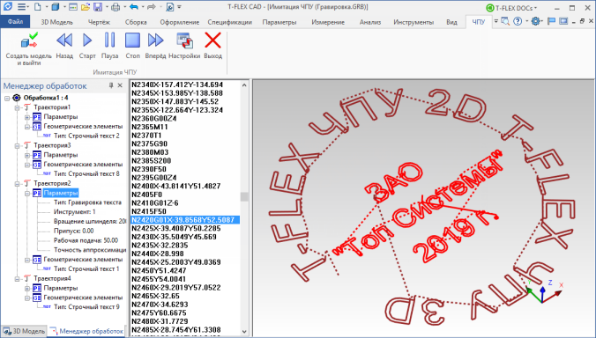Open the Файл menu
Screen dimensions: 596x338
pos(15,22)
